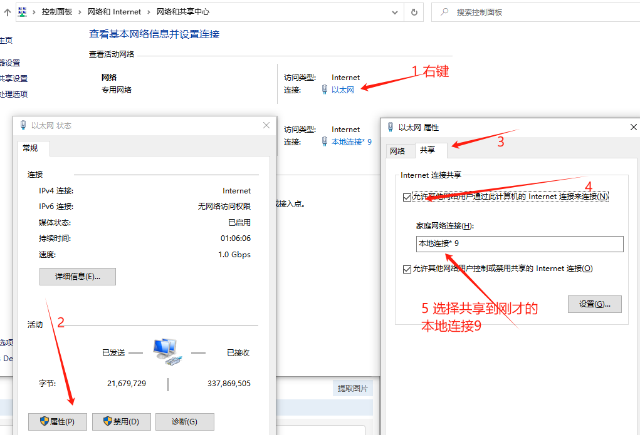Click the adapter icon in the 以太网 属性 title bar
This screenshot has width=640, height=435.
[391, 127]
